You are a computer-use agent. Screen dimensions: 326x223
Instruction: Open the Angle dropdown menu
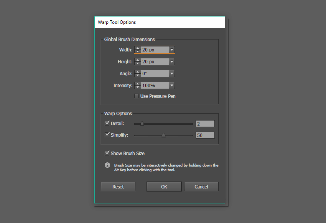[172, 73]
